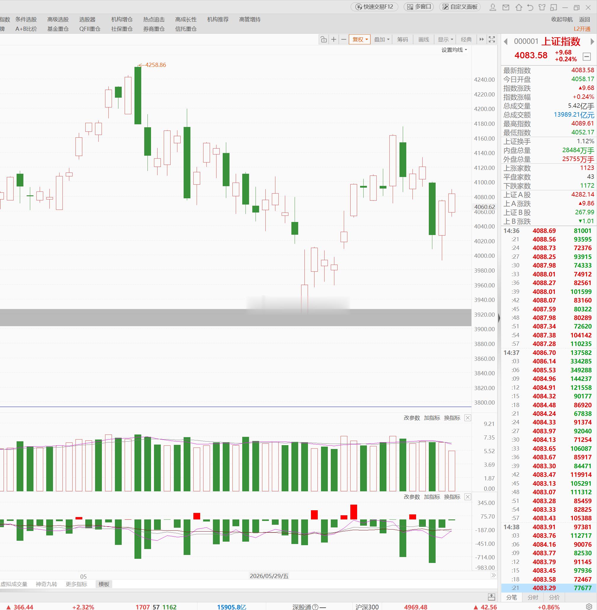
Task: Toggle fullscreen chart view icon
Action: [x=492, y=39]
